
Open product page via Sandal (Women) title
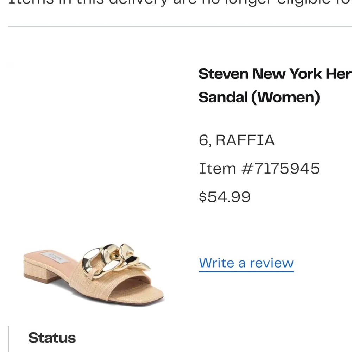point(259,98)
